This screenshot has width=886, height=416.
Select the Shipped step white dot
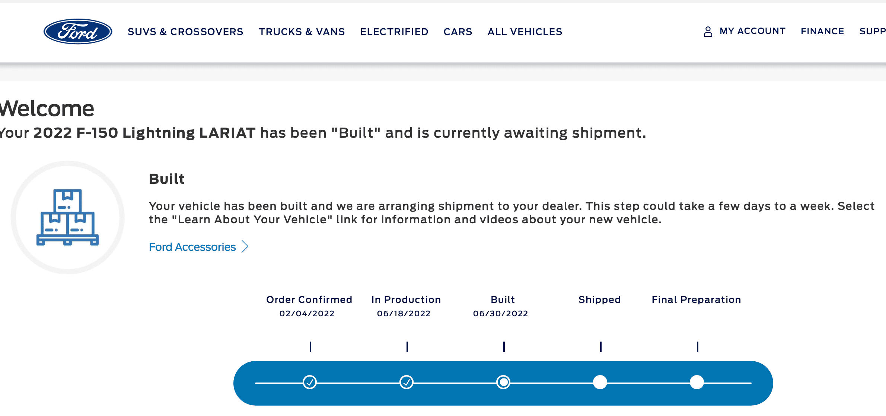(600, 382)
